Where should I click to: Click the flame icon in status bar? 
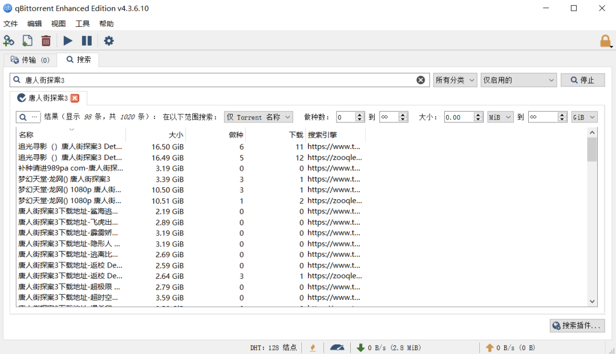pyautogui.click(x=313, y=348)
